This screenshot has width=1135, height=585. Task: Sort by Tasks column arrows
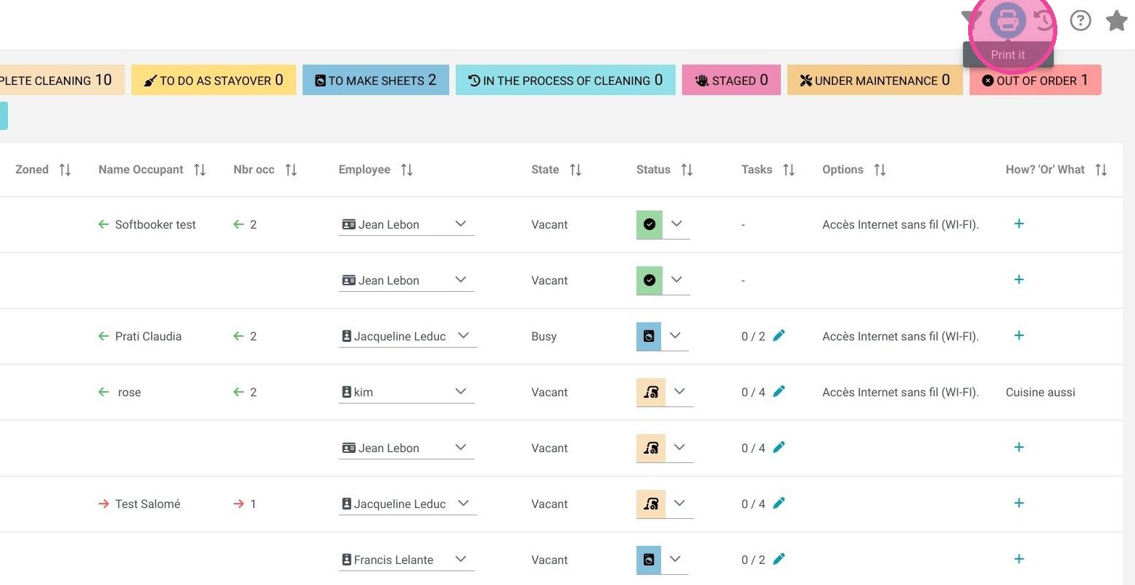pos(789,170)
